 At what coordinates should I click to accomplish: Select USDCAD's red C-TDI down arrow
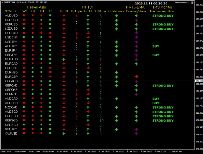click(x=88, y=33)
